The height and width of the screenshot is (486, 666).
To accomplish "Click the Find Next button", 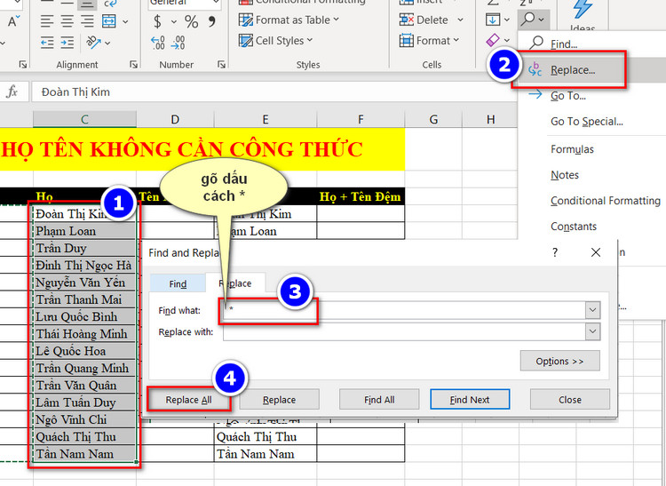I will click(x=470, y=399).
